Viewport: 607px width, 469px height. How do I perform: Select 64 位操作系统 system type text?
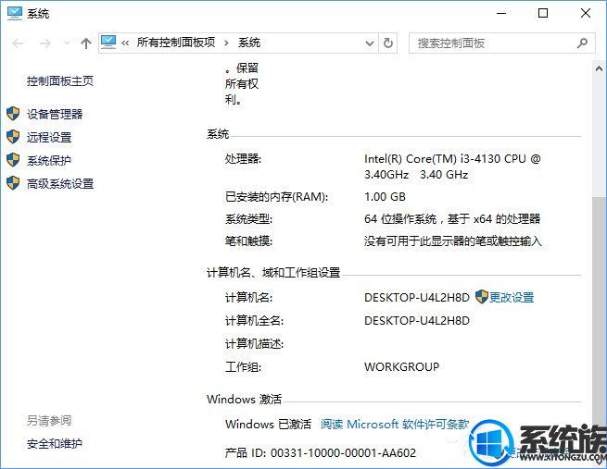[x=452, y=219]
